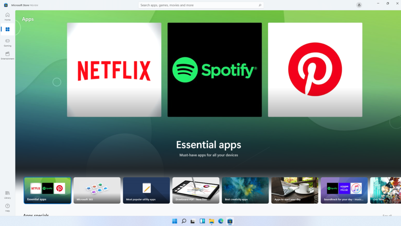Image resolution: width=401 pixels, height=226 pixels.
Task: Open taskbar Search icon
Action: (184, 221)
